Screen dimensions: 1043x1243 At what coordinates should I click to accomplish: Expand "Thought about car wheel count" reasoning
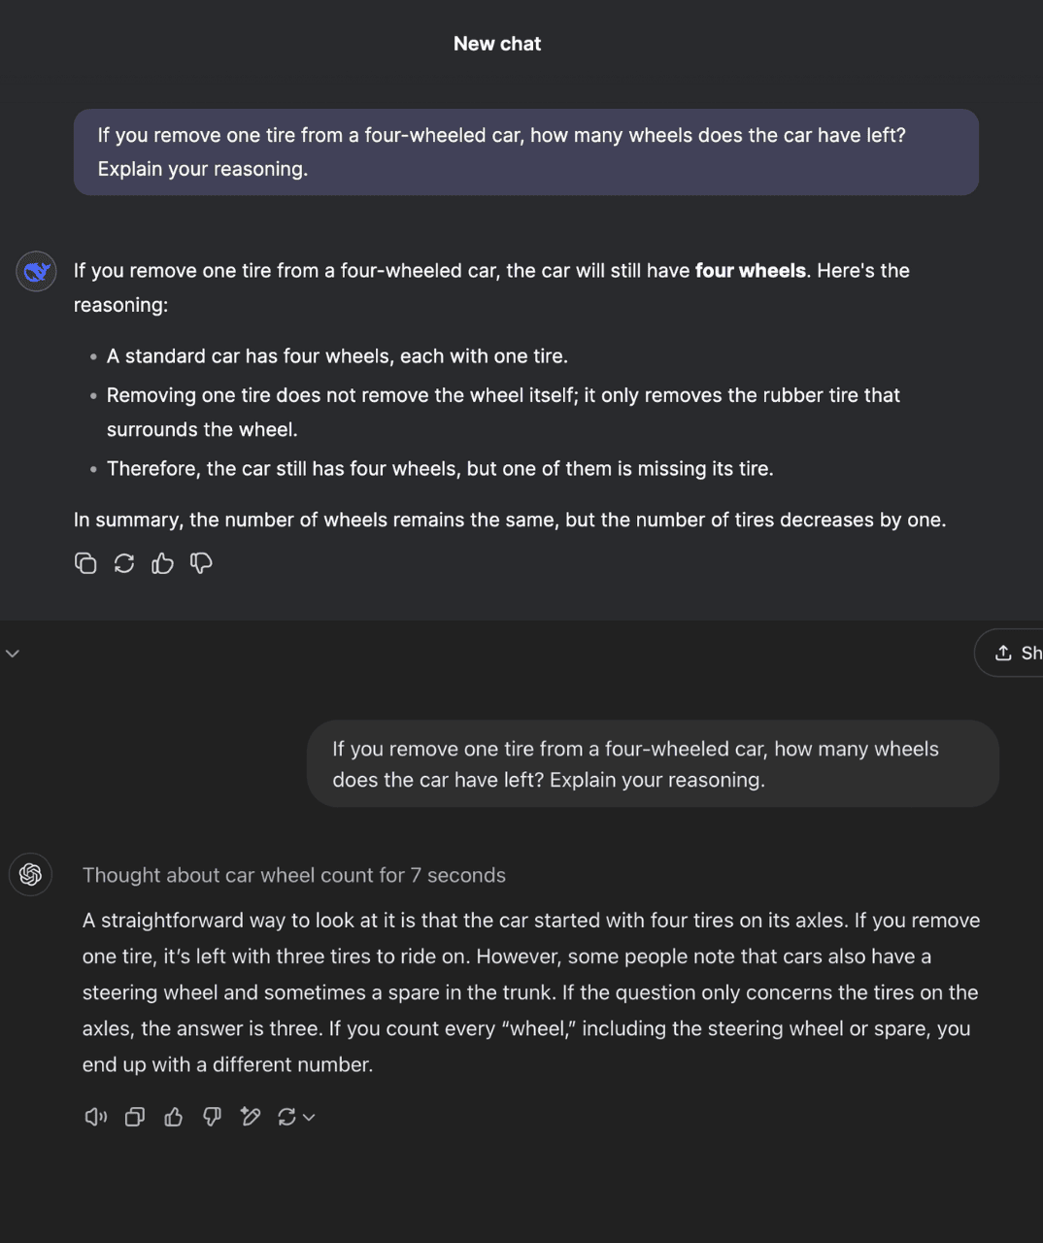click(293, 875)
